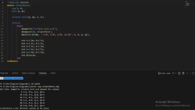Click the 'end' keyword on line 20
Viewport: 195px width, 110px height.
[19, 58]
